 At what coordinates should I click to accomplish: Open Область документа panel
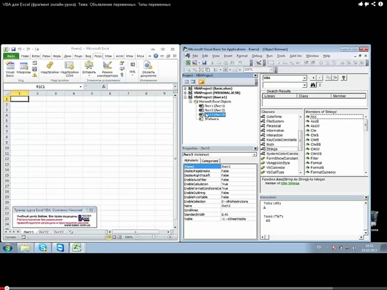(x=148, y=69)
